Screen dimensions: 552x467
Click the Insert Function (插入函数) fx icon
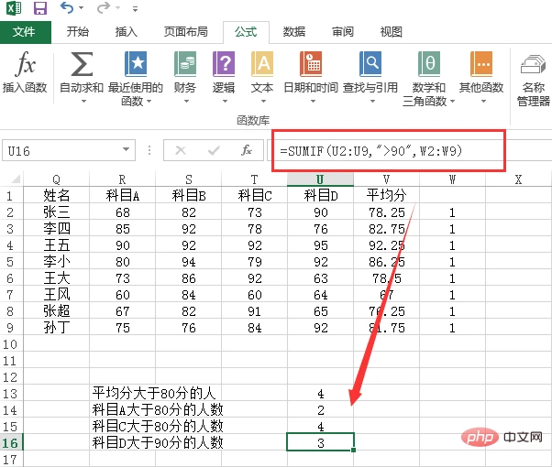(26, 64)
